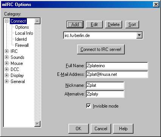Expand the General category

(x=6, y=82)
